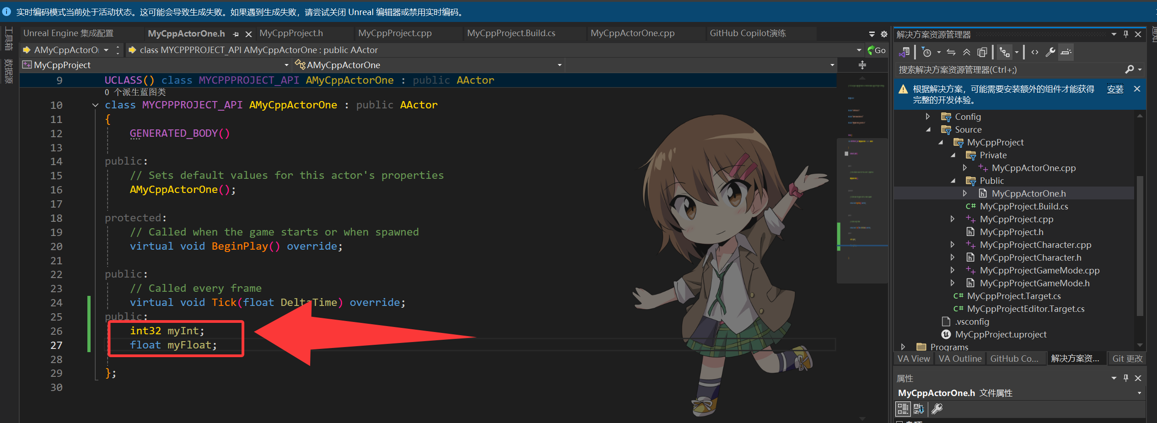Pin the Solution Explorer panel

1126,34
